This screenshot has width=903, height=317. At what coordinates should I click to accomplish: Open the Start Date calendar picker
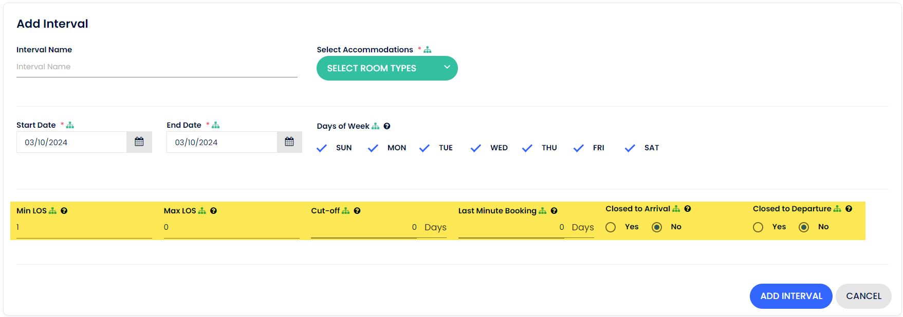(139, 142)
